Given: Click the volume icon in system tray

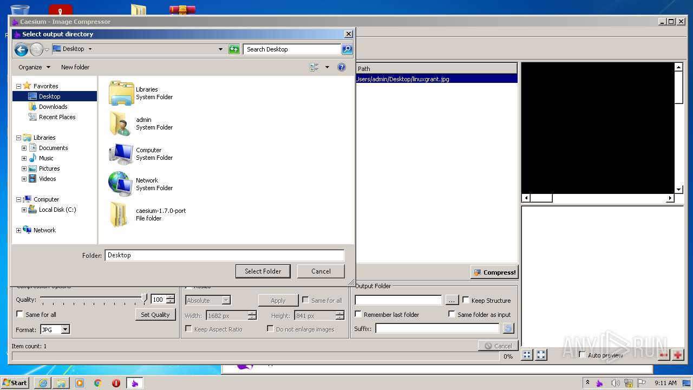Looking at the screenshot, I should pyautogui.click(x=616, y=383).
